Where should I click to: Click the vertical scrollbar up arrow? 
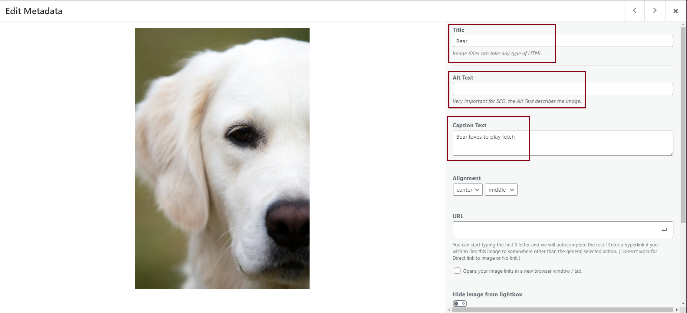(x=683, y=25)
